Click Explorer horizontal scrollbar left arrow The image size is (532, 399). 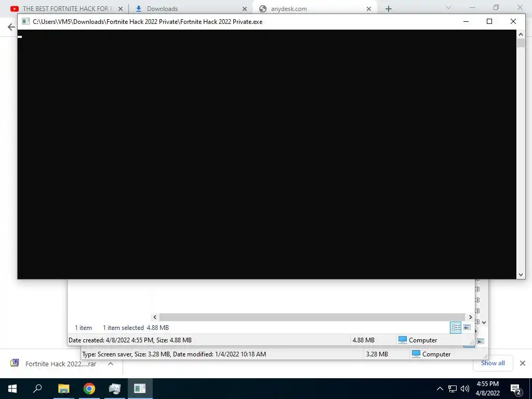(x=155, y=317)
